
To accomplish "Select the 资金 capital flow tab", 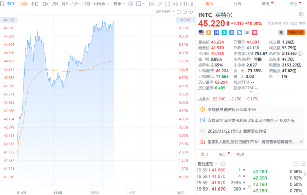I will 222,154.
